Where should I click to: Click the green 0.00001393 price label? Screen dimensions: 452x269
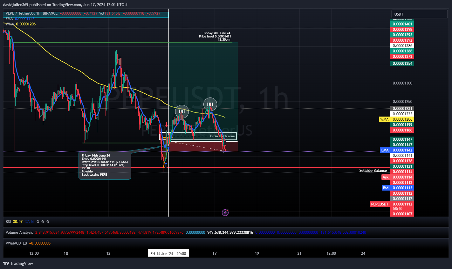tap(402, 35)
